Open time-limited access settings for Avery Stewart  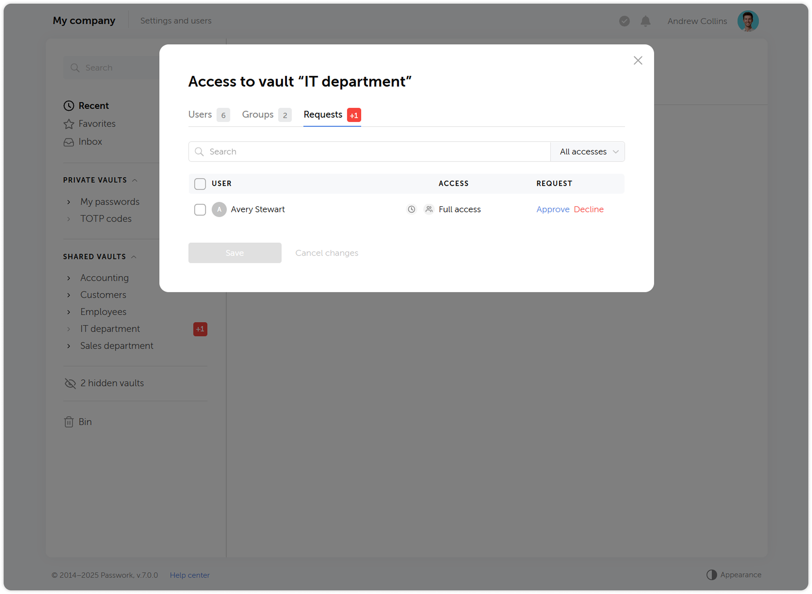click(411, 209)
